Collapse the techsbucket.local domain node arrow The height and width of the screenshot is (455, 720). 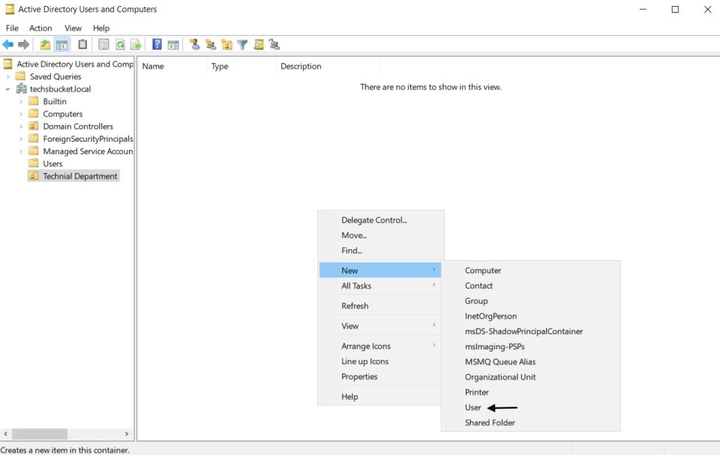[x=7, y=89]
